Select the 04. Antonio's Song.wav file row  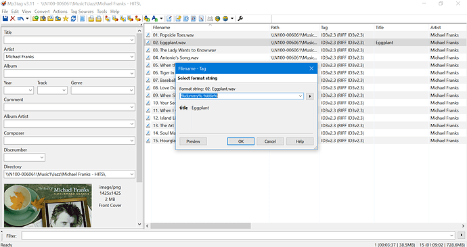click(305, 58)
